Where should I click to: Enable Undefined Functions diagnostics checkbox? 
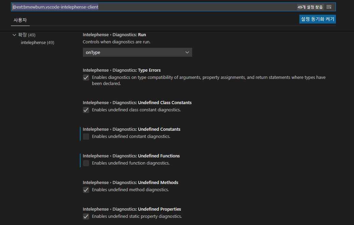click(86, 163)
